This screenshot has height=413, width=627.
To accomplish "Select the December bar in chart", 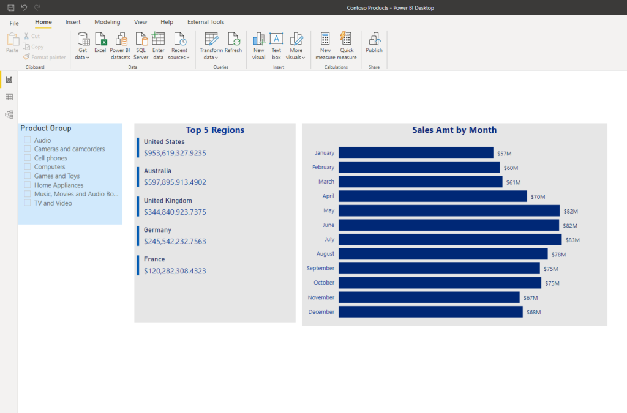I will (430, 311).
